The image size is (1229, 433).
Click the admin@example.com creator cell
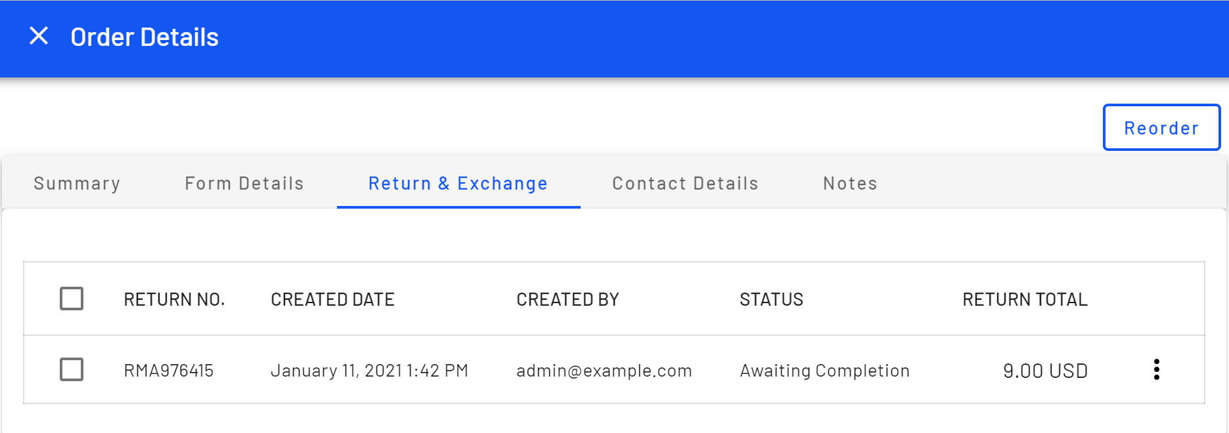pos(604,371)
